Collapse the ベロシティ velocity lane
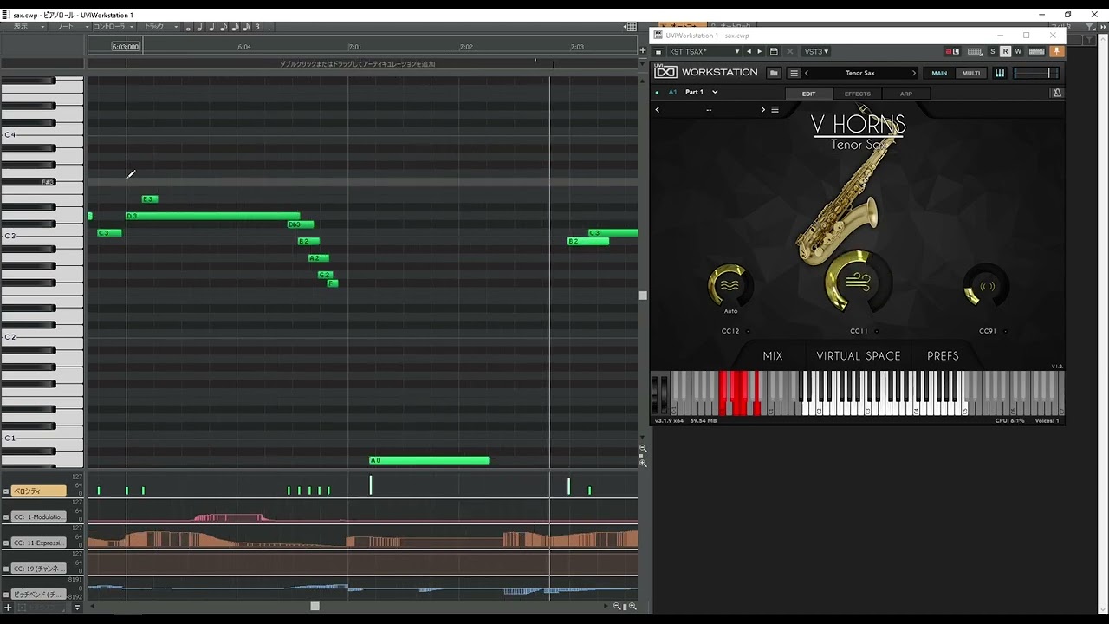Screen dimensions: 1109x624 click(6, 491)
